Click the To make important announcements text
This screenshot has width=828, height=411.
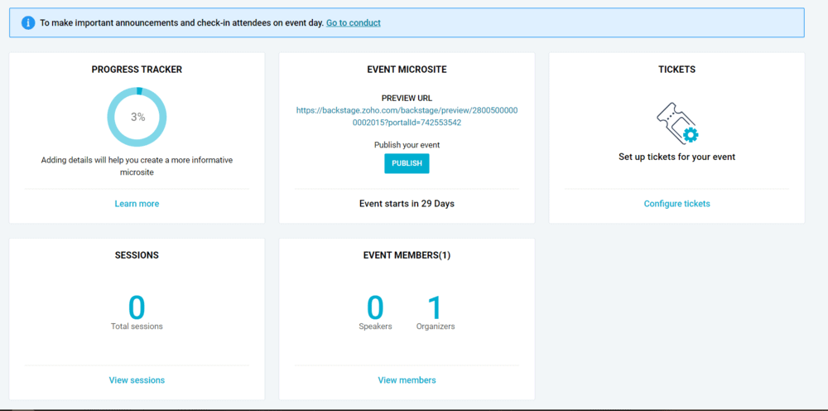(181, 22)
